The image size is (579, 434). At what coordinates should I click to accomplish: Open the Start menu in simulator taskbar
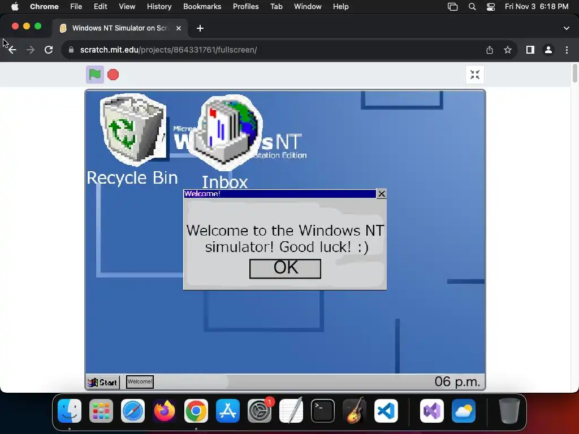[x=103, y=383]
